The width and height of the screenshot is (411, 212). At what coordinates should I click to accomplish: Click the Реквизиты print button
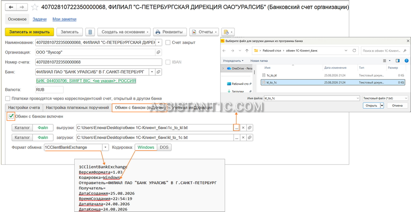click(170, 32)
